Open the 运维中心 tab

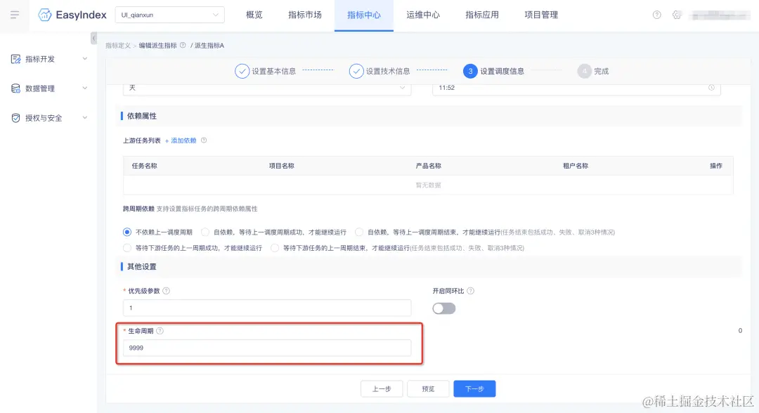tap(423, 15)
